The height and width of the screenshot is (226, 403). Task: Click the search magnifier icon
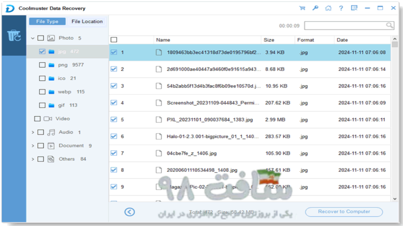[389, 26]
